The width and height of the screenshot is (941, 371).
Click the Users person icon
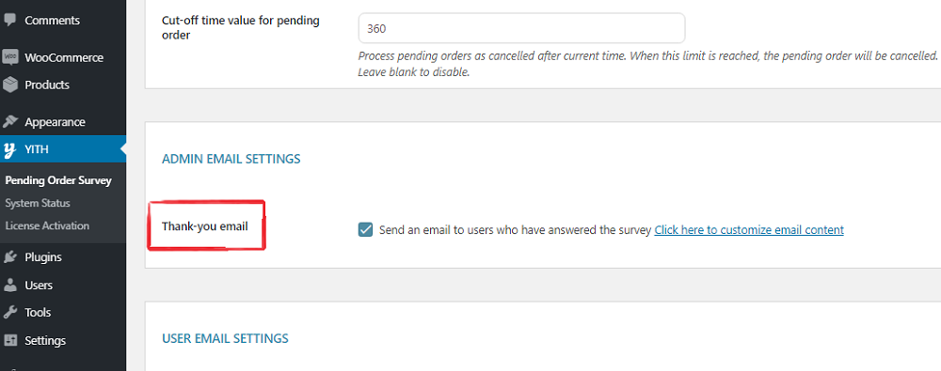pos(9,286)
